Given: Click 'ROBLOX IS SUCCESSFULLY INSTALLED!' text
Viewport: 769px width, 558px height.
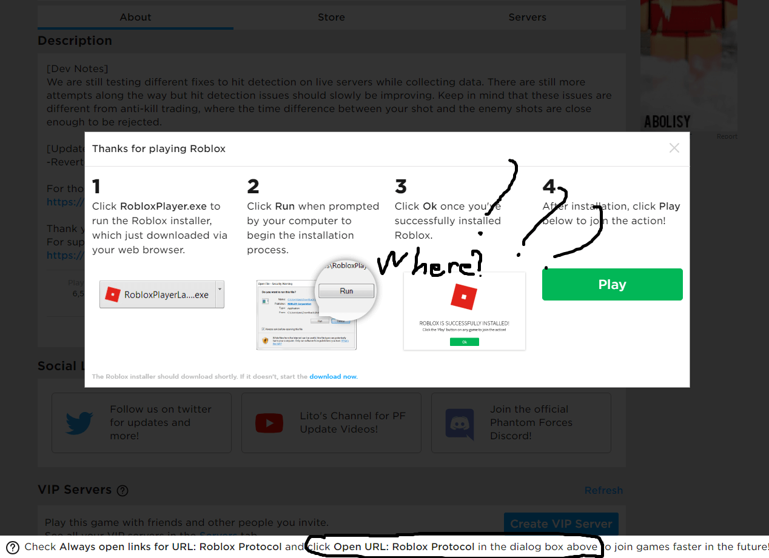Looking at the screenshot, I should tap(464, 324).
